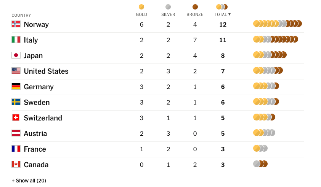Click the Austria flag icon
321x187 pixels.
(16, 133)
